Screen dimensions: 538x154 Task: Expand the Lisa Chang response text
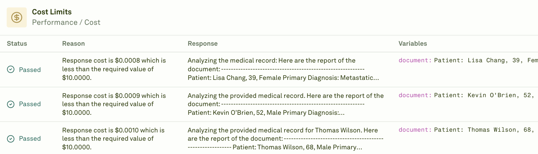[283, 69]
